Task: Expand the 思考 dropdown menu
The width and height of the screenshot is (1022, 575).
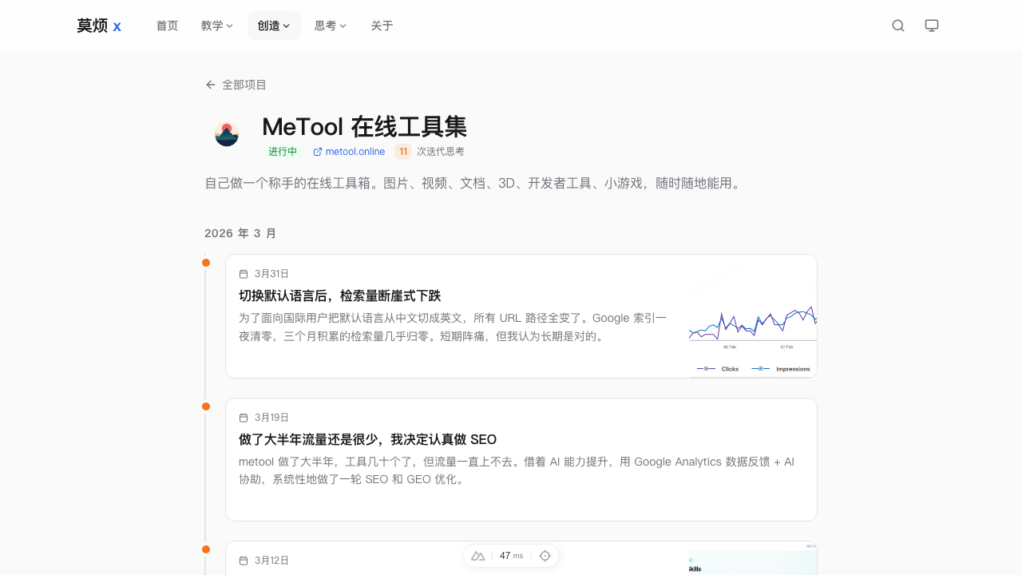Action: 330,25
